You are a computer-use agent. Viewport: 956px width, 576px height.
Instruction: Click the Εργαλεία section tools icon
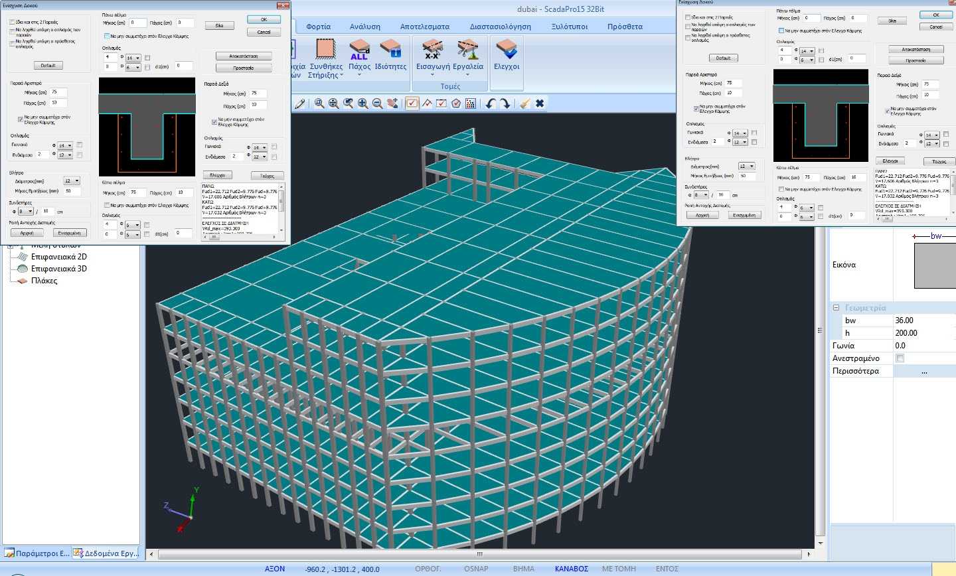tap(467, 50)
